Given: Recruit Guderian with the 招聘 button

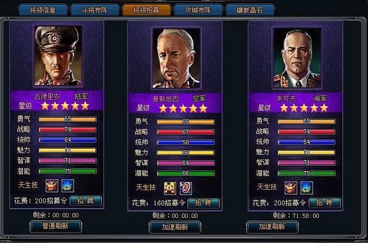Looking at the screenshot, I should [x=85, y=201].
